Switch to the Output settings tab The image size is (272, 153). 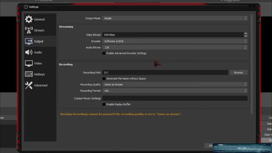point(40,41)
